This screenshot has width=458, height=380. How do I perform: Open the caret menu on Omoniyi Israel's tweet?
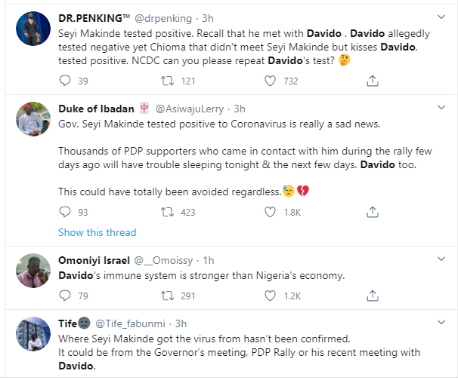click(x=441, y=259)
